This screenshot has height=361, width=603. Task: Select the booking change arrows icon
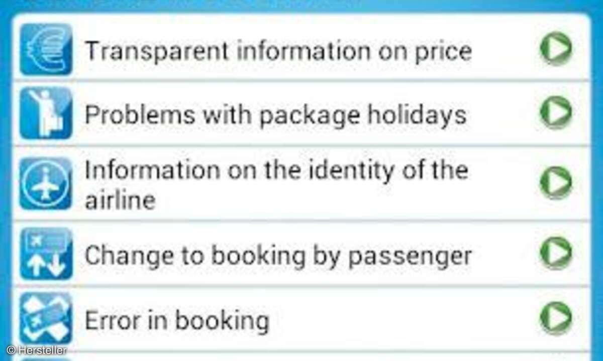coord(46,253)
